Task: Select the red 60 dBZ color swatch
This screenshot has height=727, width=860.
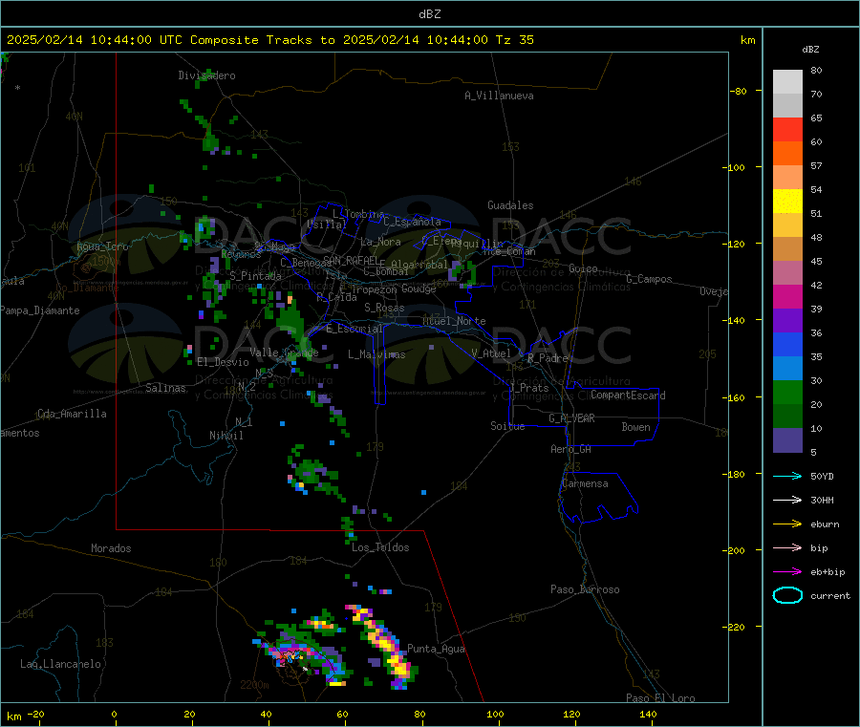Action: click(x=787, y=129)
